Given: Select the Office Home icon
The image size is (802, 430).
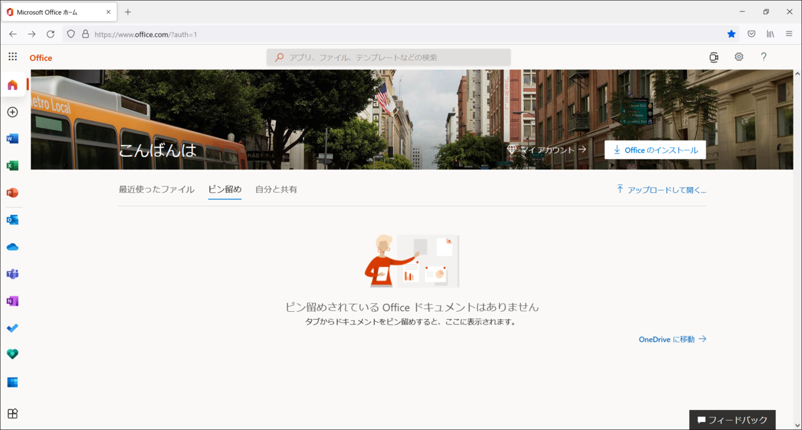Looking at the screenshot, I should tap(12, 84).
